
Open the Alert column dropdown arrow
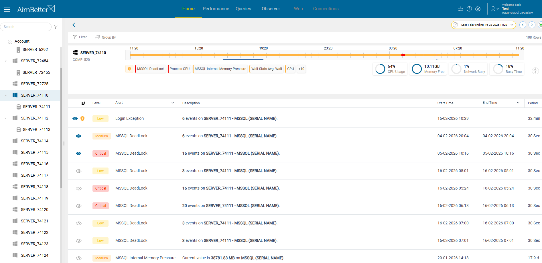(173, 103)
